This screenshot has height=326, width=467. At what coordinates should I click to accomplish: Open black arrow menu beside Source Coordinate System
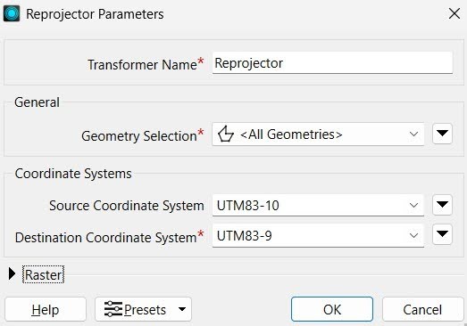(442, 205)
